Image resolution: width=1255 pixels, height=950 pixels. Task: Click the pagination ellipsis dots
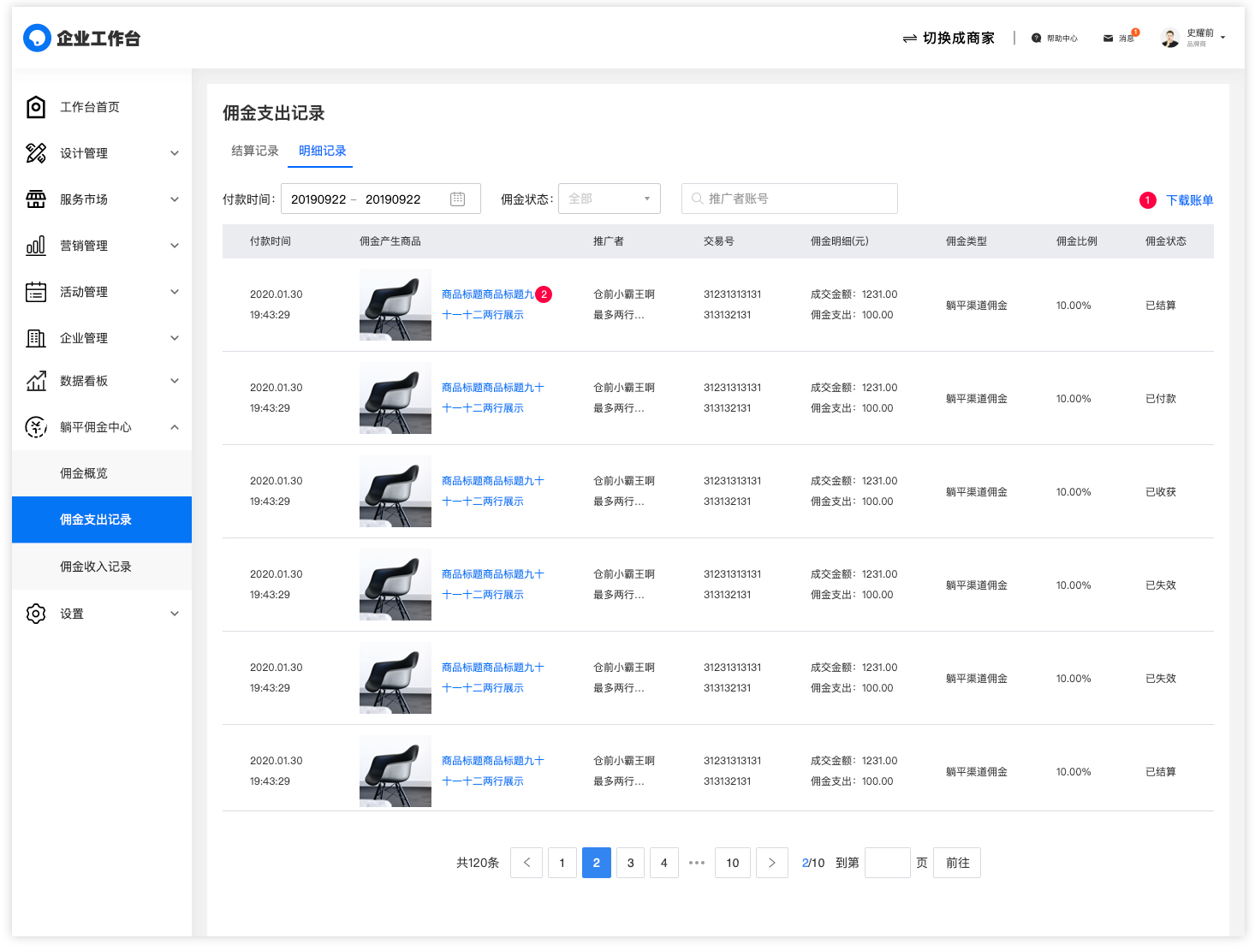pyautogui.click(x=697, y=863)
